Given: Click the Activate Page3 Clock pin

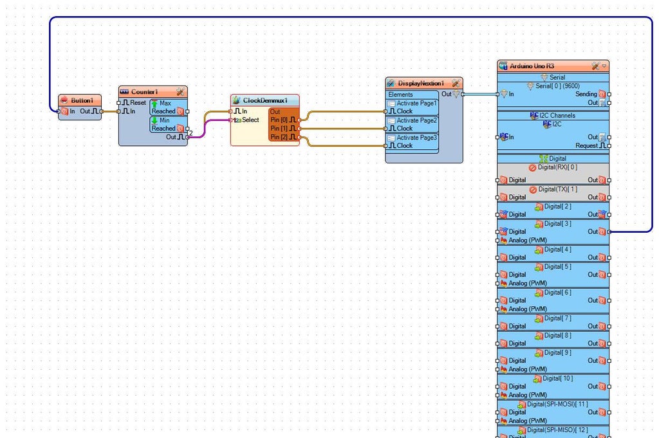Looking at the screenshot, I should click(385, 146).
